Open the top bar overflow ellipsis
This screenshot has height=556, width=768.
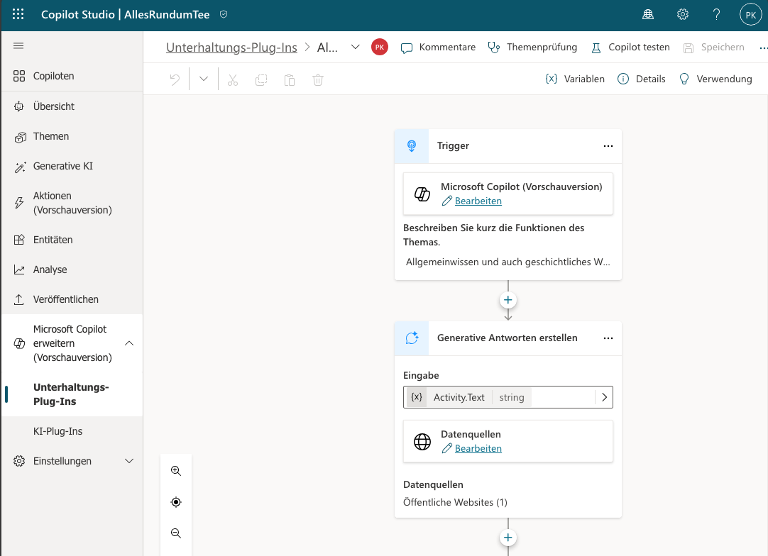point(762,48)
